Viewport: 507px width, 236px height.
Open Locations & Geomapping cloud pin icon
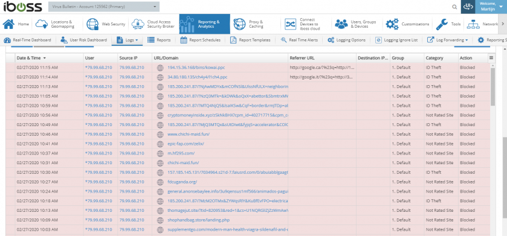coord(41,24)
